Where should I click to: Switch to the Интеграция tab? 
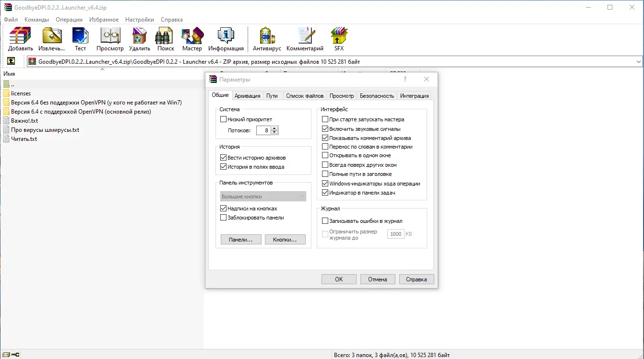coord(414,96)
